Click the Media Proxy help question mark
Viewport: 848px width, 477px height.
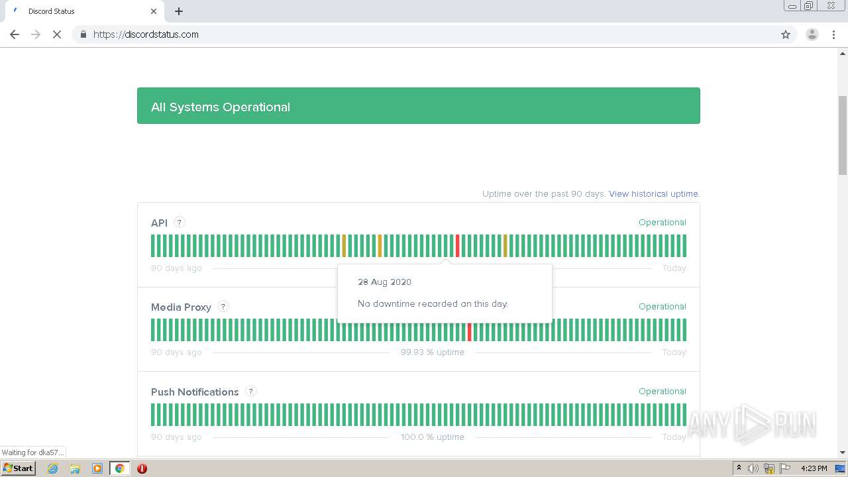[223, 307]
